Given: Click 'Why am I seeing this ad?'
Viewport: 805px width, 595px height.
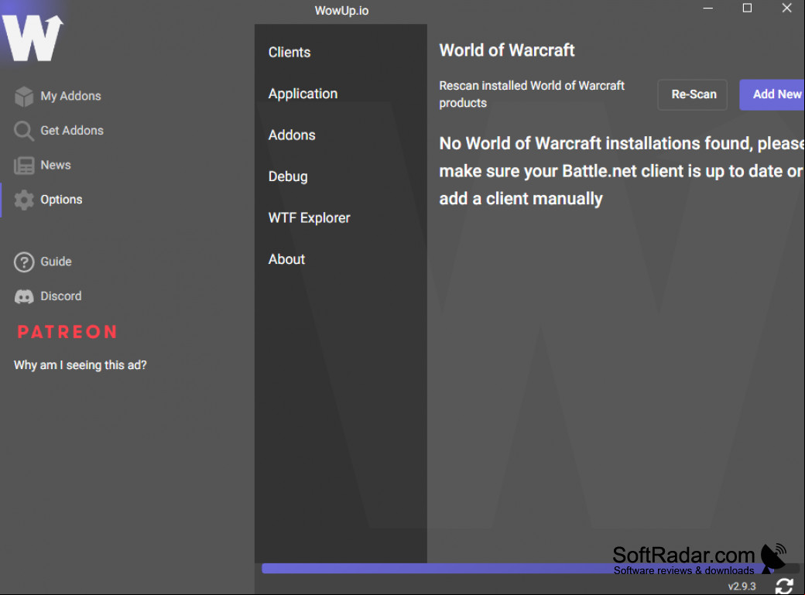Looking at the screenshot, I should (x=80, y=365).
